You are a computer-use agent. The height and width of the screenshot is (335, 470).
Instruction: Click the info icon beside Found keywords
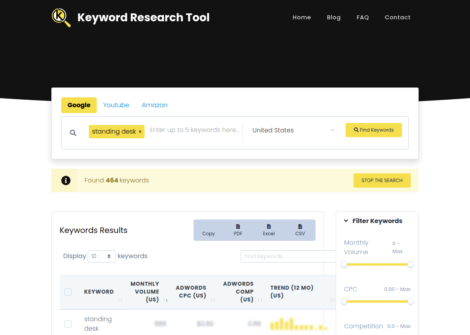[66, 181]
